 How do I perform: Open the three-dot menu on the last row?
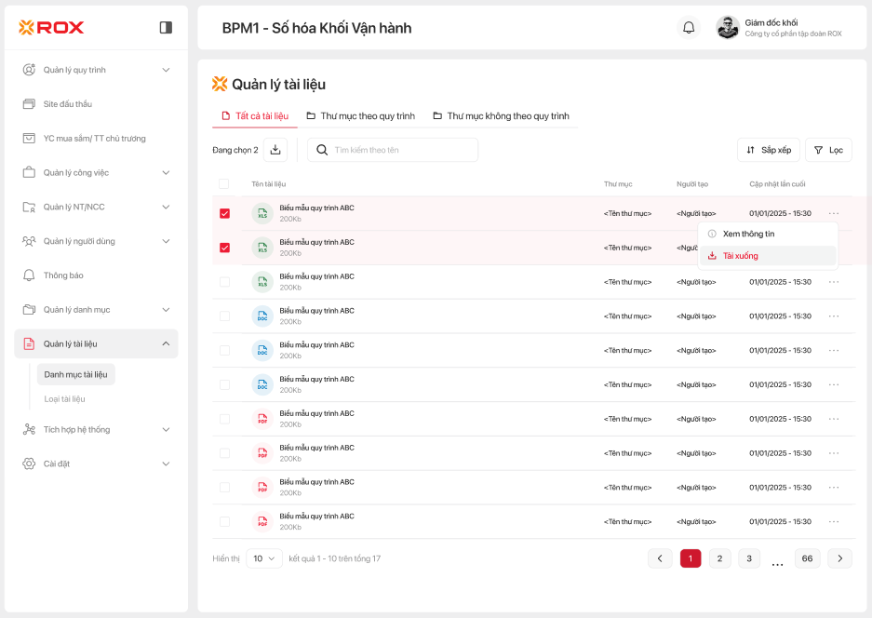tap(834, 521)
